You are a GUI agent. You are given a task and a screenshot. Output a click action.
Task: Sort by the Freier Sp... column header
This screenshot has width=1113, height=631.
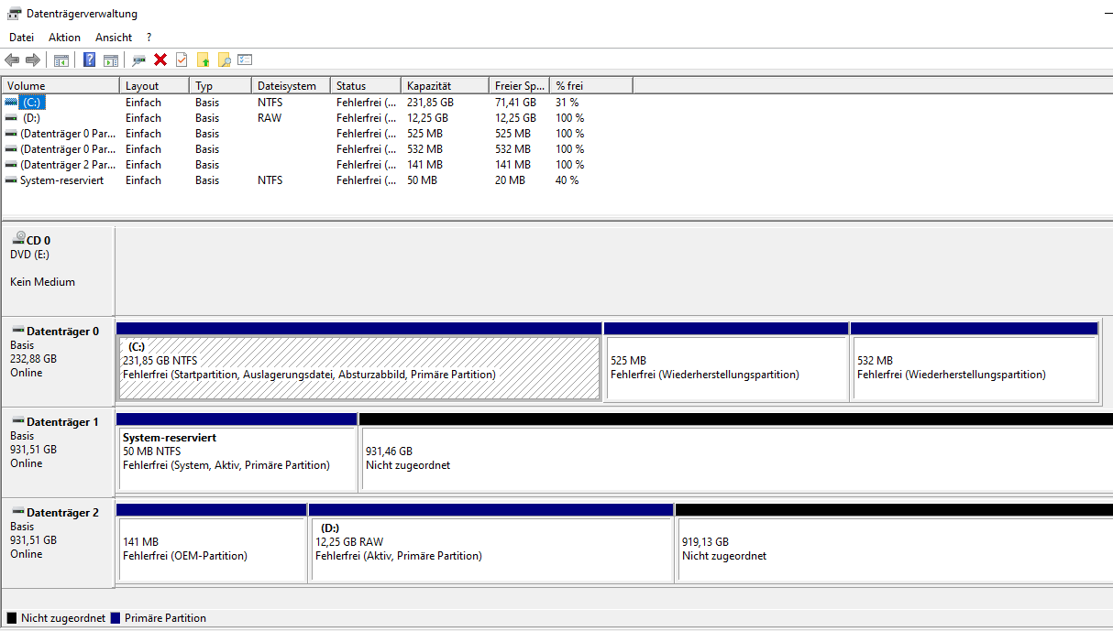point(520,85)
